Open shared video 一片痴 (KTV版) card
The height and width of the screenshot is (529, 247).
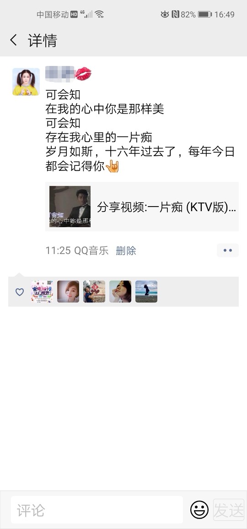click(142, 207)
